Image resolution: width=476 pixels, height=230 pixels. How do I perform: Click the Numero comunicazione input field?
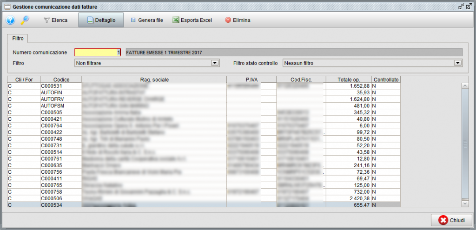pos(98,53)
